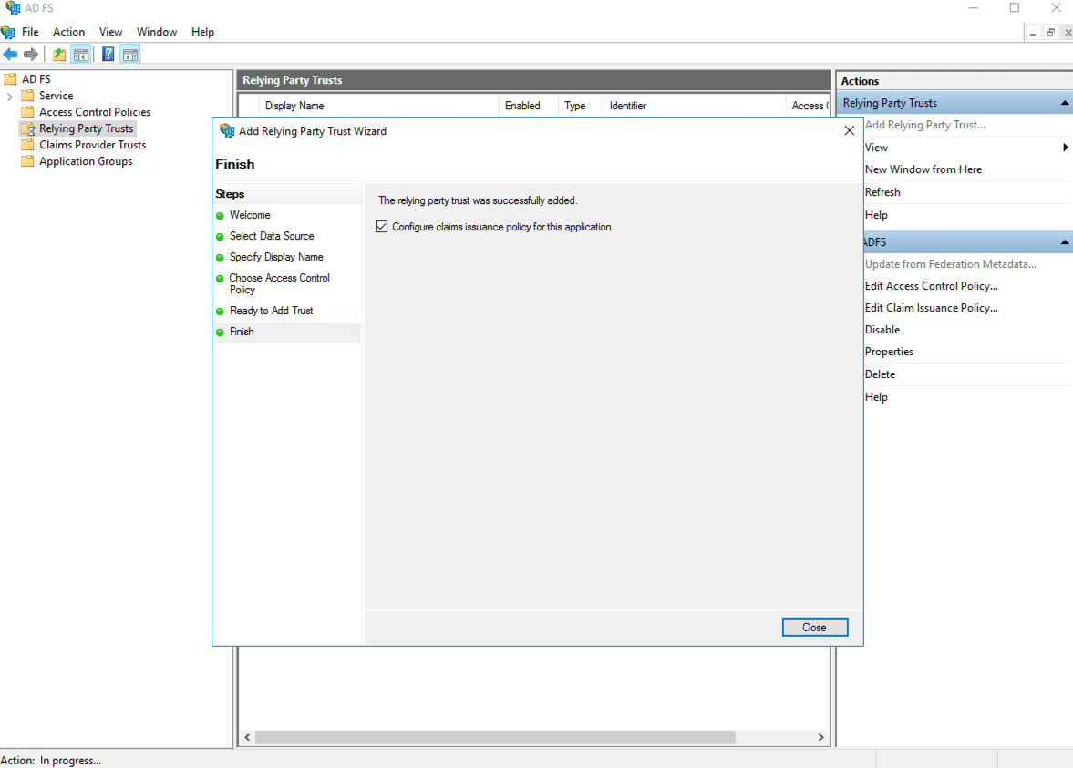Toggle the show/hide action pane toolbar icon
1073x768 pixels.
coord(130,53)
